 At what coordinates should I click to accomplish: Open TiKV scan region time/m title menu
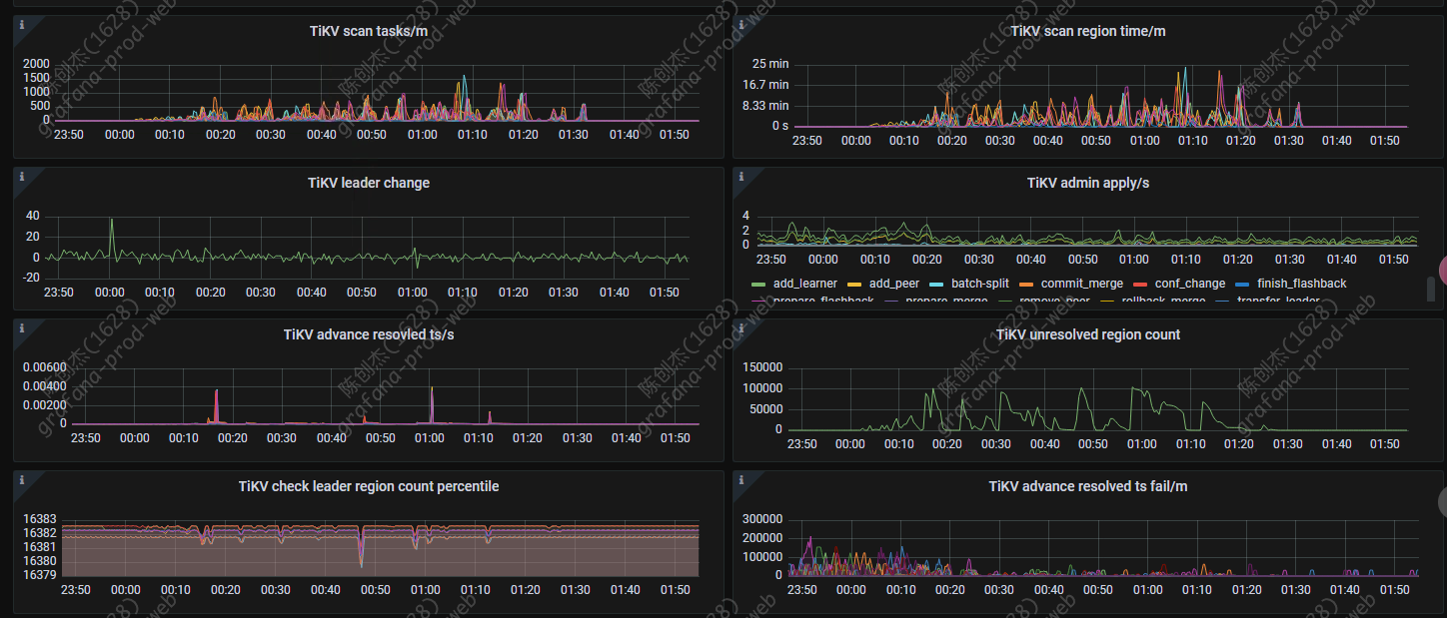(x=1088, y=31)
